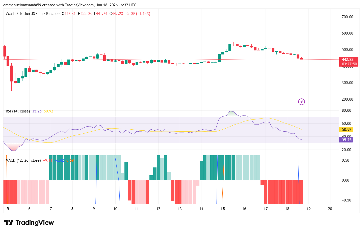The width and height of the screenshot is (363, 232).
Task: Click date 12 on the time axis
Action: [x=158, y=209]
